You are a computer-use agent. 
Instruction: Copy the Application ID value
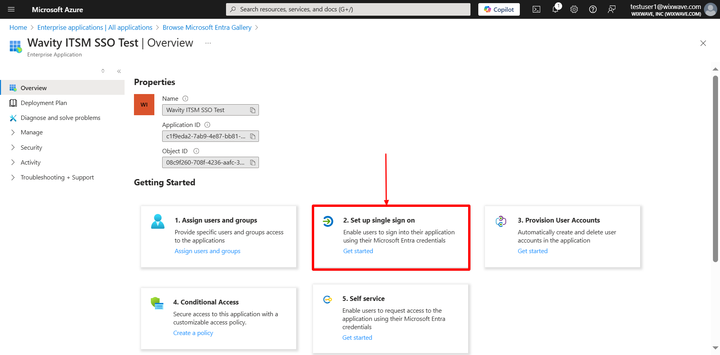pos(253,136)
